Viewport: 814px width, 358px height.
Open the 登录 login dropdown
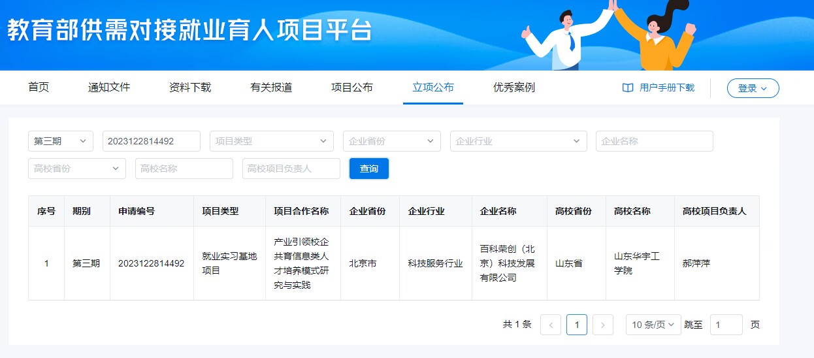click(x=753, y=88)
